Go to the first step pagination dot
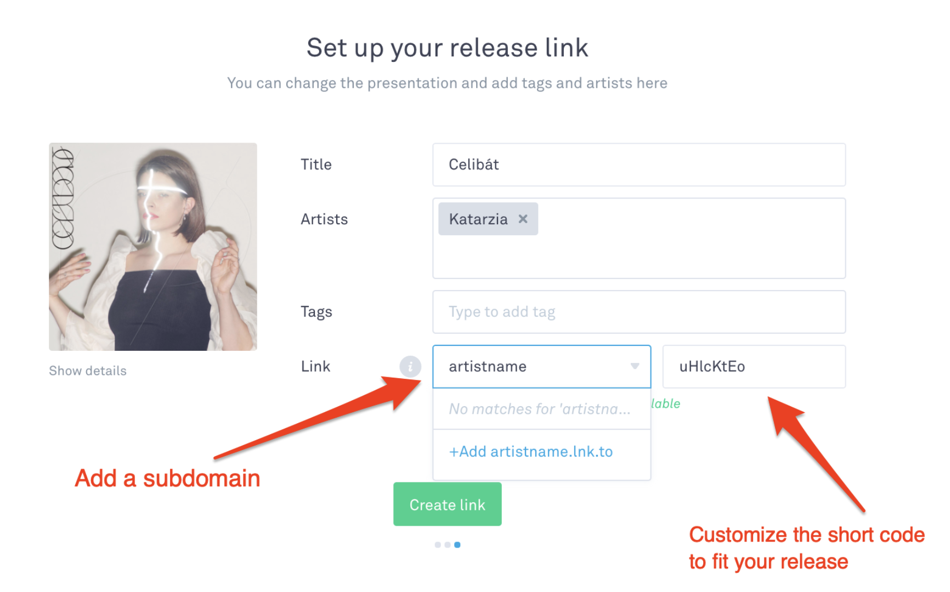The height and width of the screenshot is (592, 950). [x=438, y=545]
